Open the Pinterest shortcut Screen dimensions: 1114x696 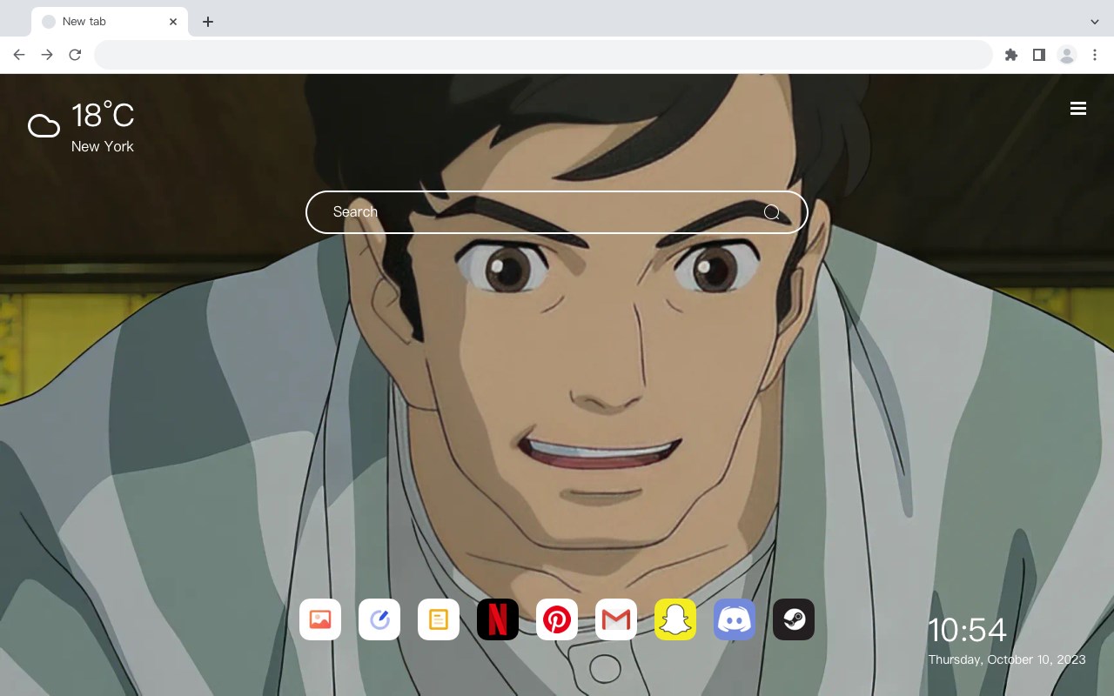tap(557, 619)
